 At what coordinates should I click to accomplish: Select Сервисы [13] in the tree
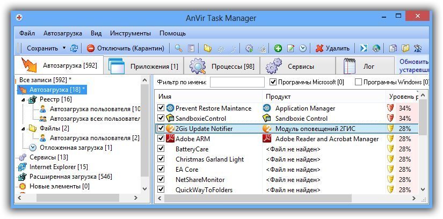[x=48, y=157]
